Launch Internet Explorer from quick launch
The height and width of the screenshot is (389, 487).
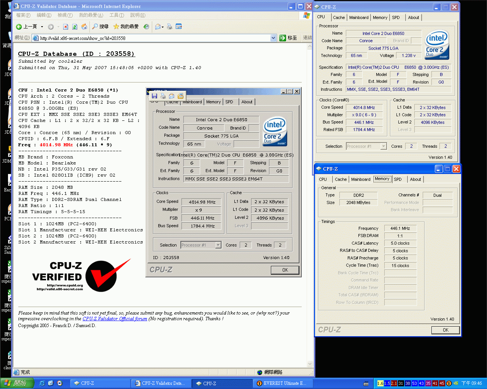tap(42, 383)
